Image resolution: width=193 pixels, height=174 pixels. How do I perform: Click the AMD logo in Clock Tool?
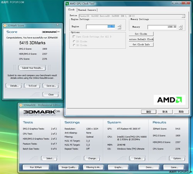point(169,100)
